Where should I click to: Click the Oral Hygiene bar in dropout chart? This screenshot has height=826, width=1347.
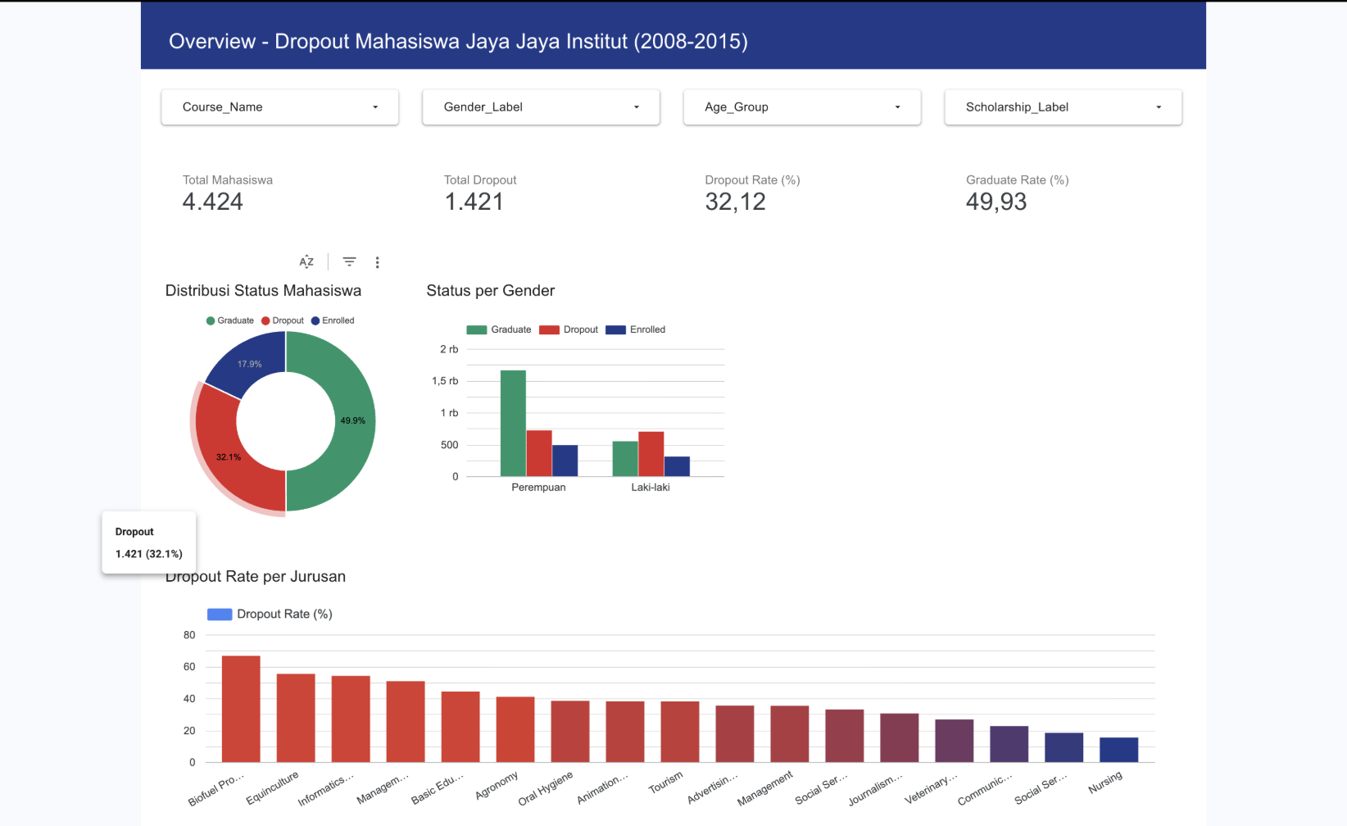[x=570, y=732]
